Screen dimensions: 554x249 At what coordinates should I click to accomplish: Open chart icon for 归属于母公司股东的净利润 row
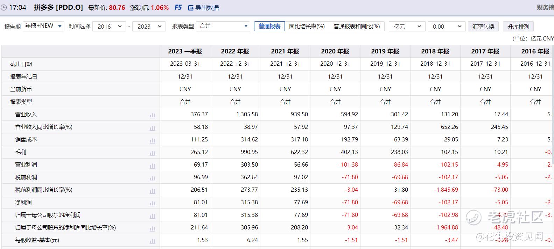coord(152,216)
